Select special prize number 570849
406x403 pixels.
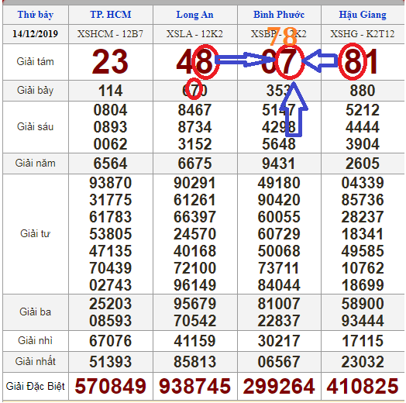tap(111, 386)
